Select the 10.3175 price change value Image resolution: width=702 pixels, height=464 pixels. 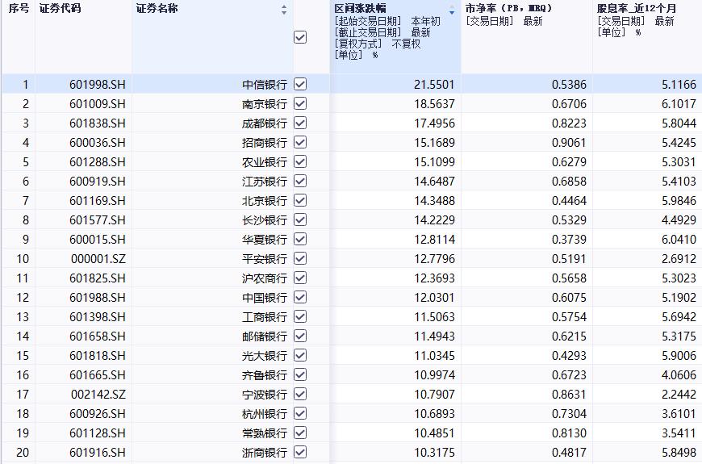pyautogui.click(x=434, y=453)
